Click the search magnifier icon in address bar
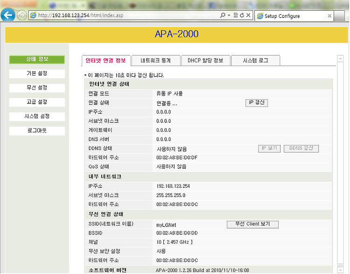 click(x=223, y=15)
